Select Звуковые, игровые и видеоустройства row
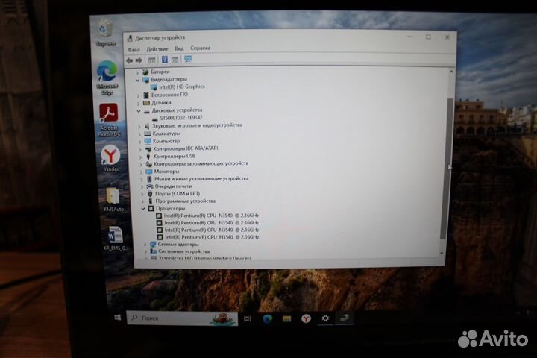The width and height of the screenshot is (537, 358). click(x=197, y=125)
